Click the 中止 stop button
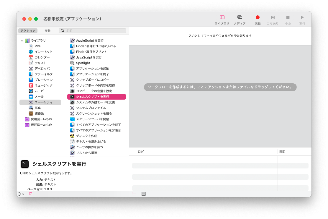 (x=288, y=18)
